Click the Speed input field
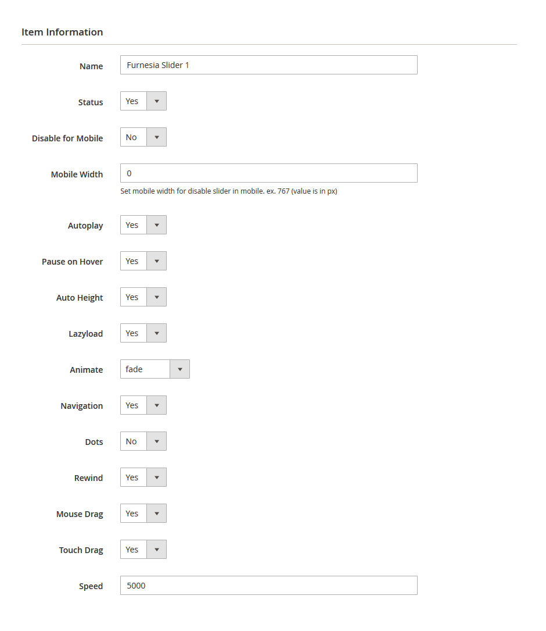This screenshot has height=631, width=546. (x=268, y=586)
